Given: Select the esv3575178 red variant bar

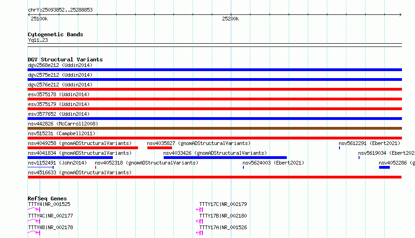Looking at the screenshot, I should [x=214, y=99].
